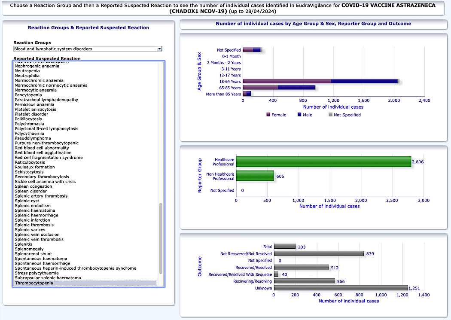The width and height of the screenshot is (451, 320).
Task: Click the Non Healthcare Professional bar (605)
Action: coord(255,176)
